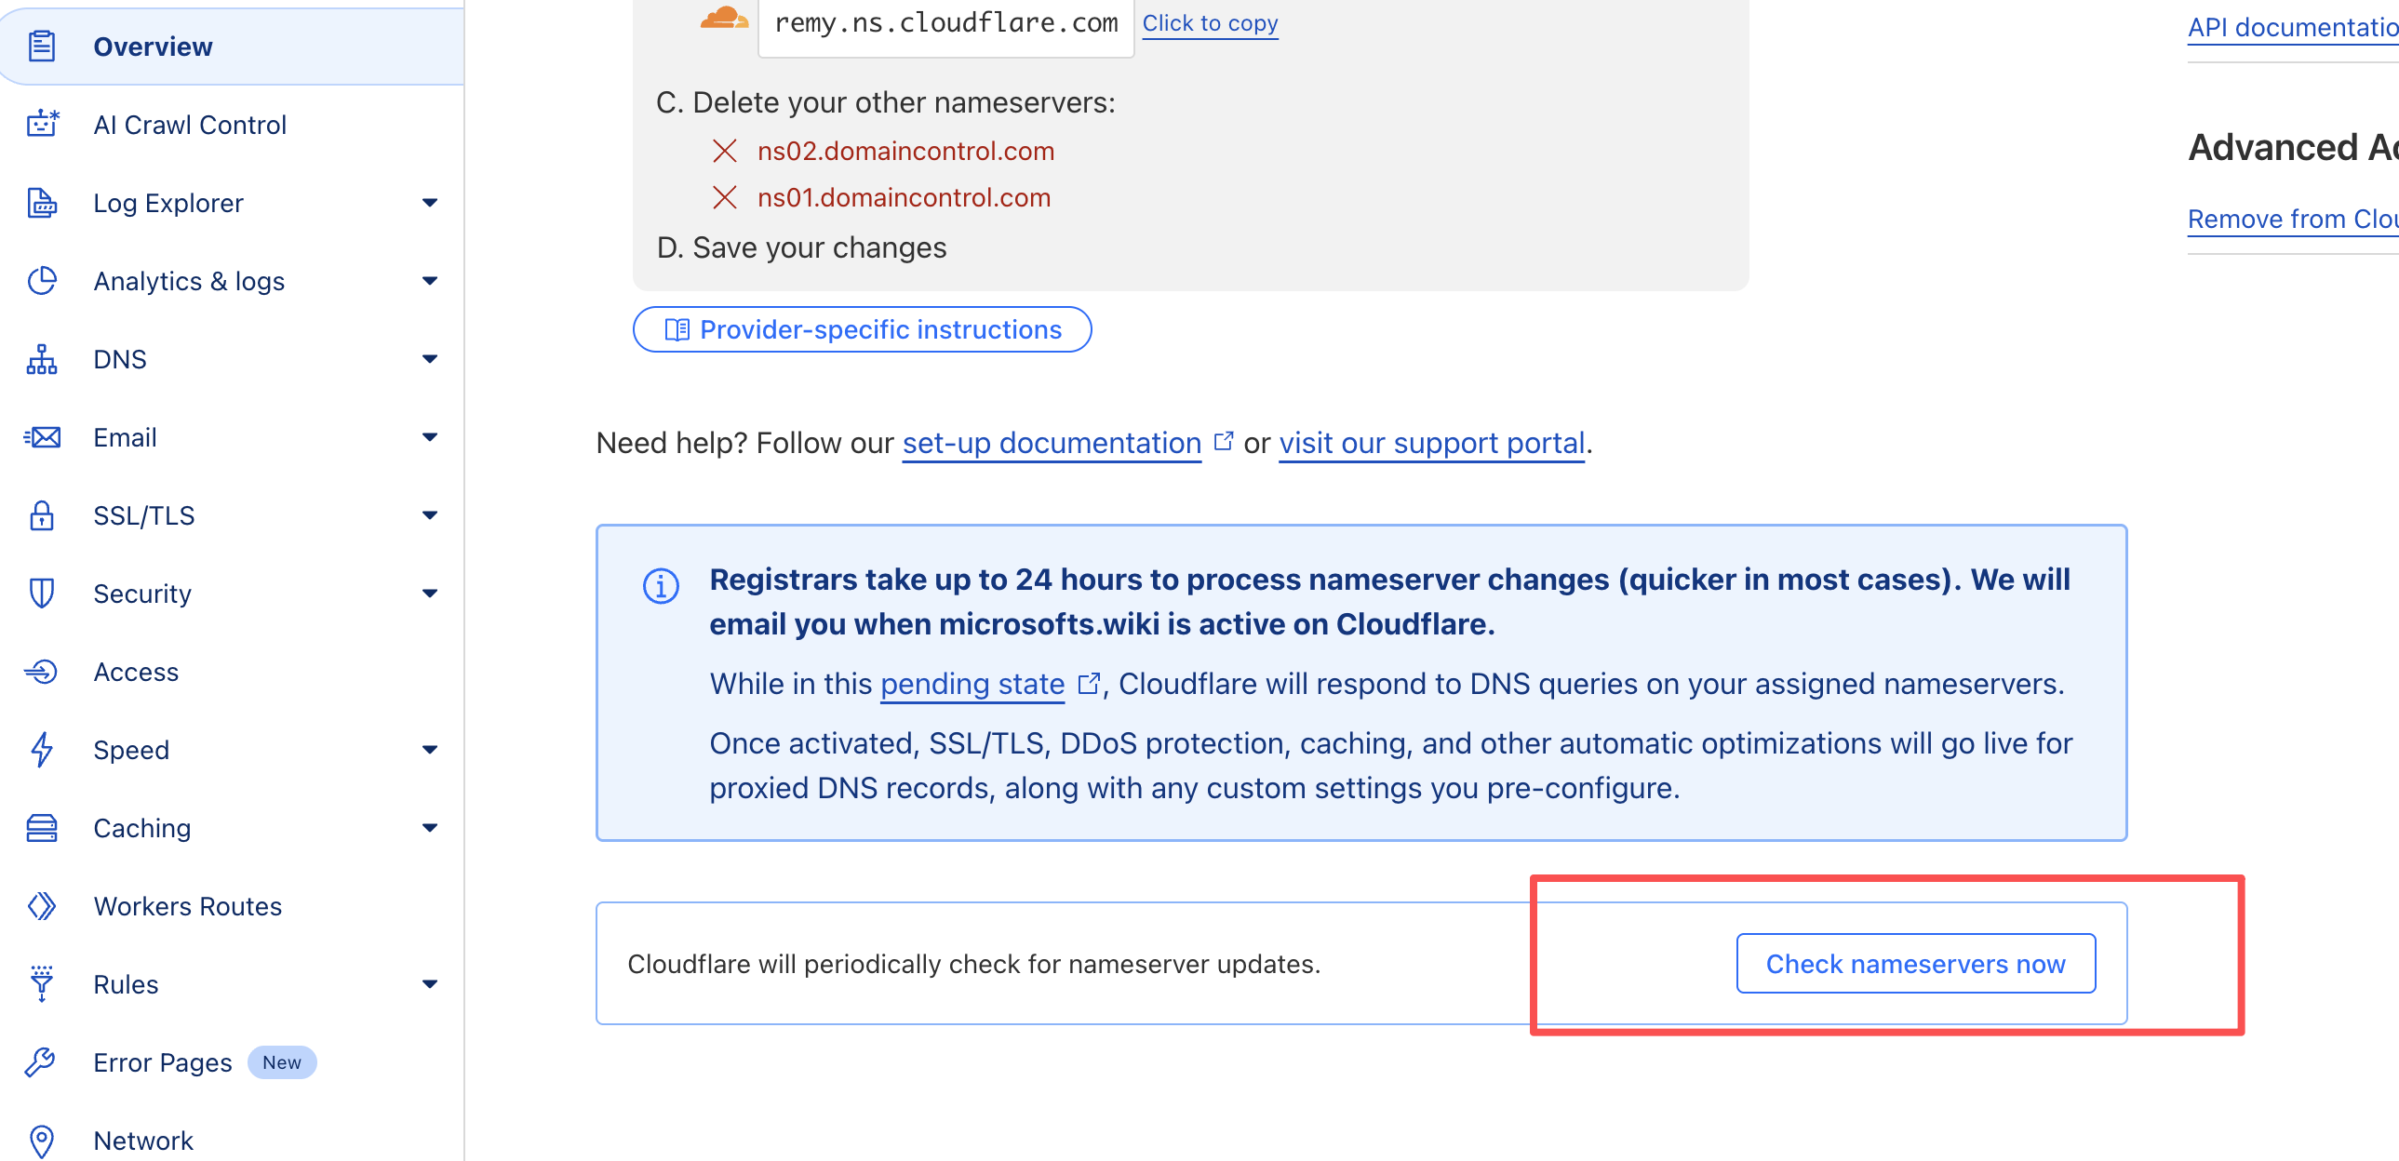The height and width of the screenshot is (1161, 2399).
Task: Click the Speed lightning bolt icon
Action: pos(42,750)
